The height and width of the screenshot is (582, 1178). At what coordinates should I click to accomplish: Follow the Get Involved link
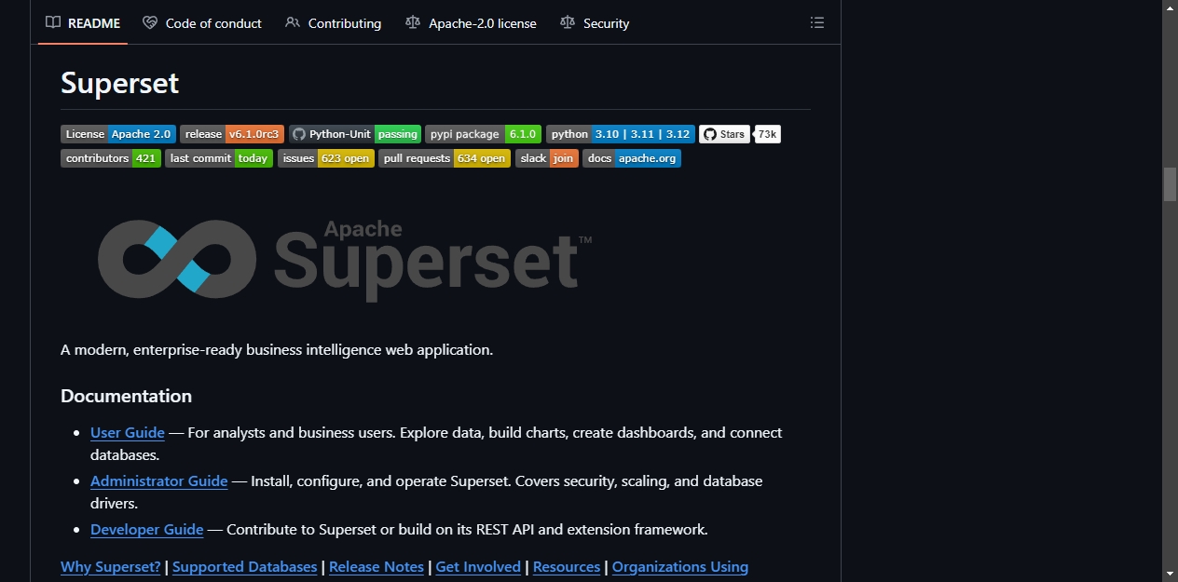[x=478, y=567]
